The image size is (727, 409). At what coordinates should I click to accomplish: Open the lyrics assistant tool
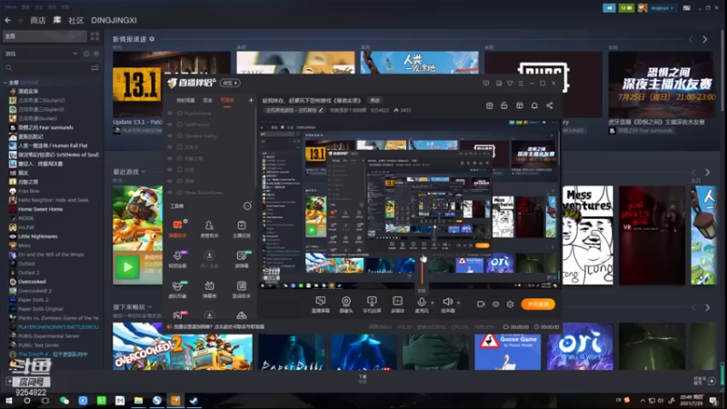tap(242, 289)
